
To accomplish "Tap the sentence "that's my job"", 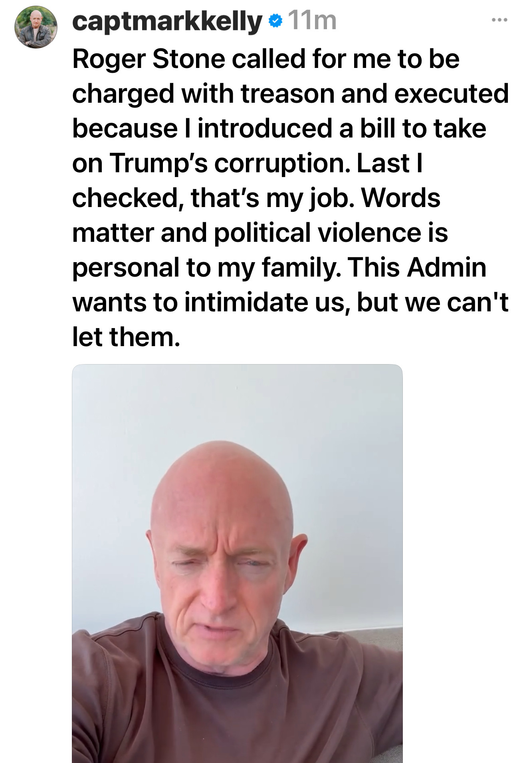I will (272, 198).
